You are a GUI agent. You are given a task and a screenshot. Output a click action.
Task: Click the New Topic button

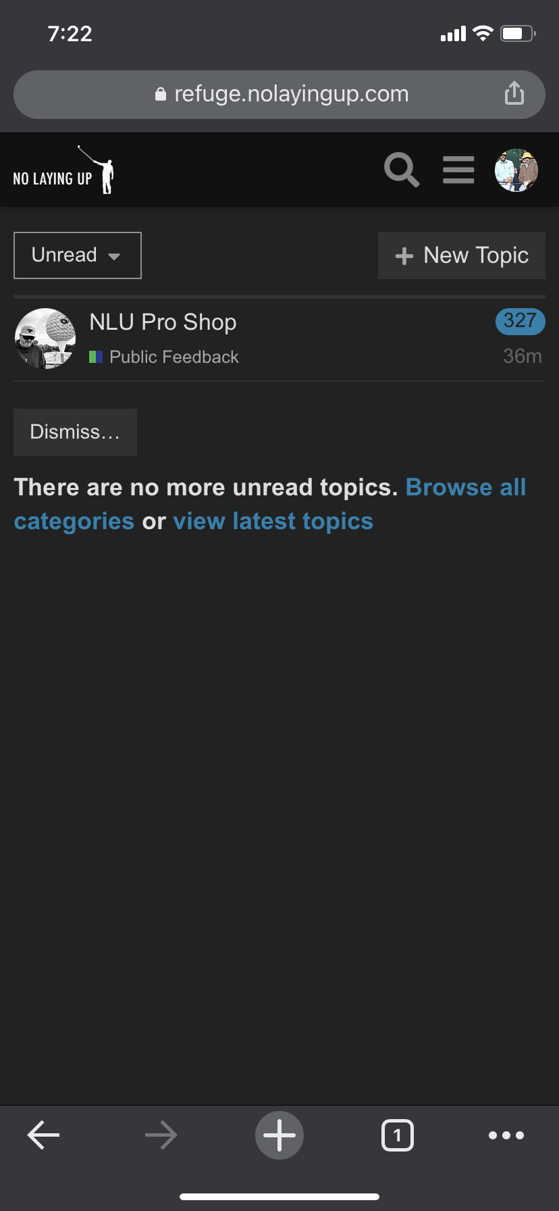(x=462, y=255)
